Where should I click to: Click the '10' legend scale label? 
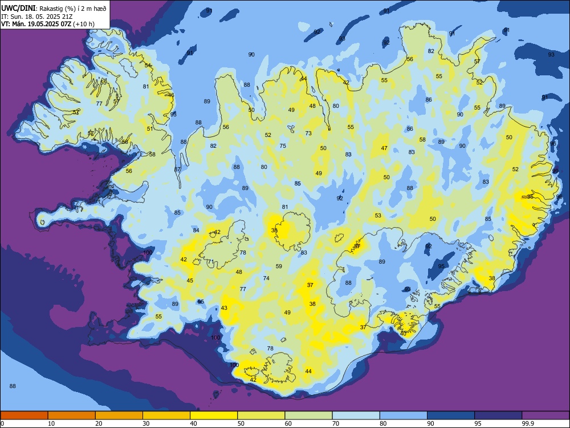[x=52, y=423]
